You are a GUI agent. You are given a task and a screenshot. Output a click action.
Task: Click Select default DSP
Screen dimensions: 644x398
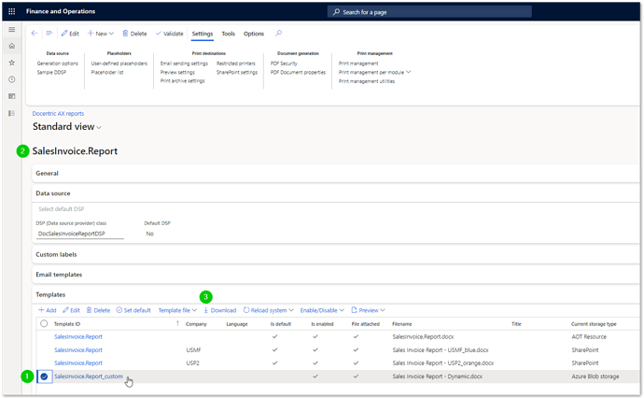coord(62,209)
